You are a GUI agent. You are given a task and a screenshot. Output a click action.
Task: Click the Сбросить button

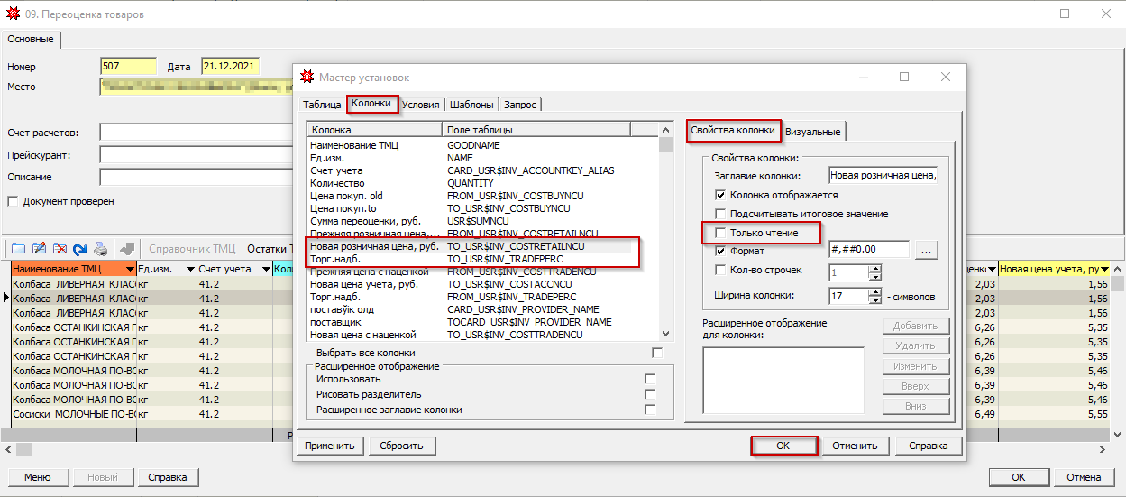tap(401, 446)
